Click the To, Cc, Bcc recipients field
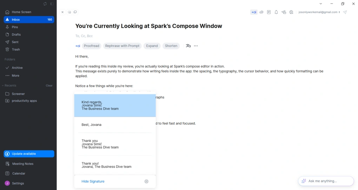Viewport: 358px width, 190px height. point(84,36)
